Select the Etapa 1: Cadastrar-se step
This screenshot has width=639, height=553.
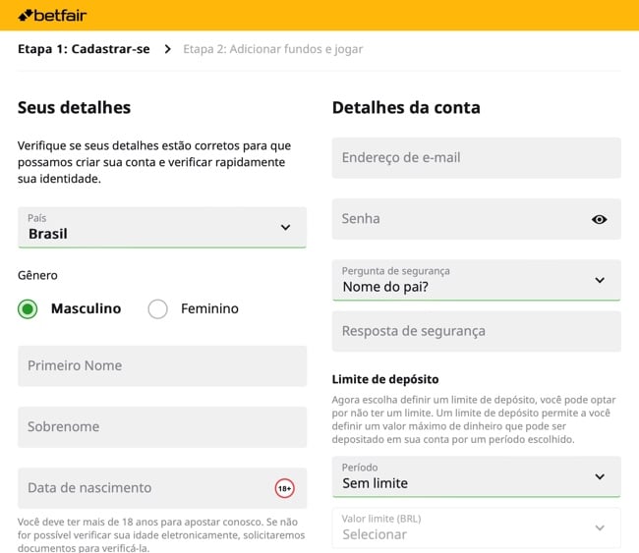click(x=84, y=49)
